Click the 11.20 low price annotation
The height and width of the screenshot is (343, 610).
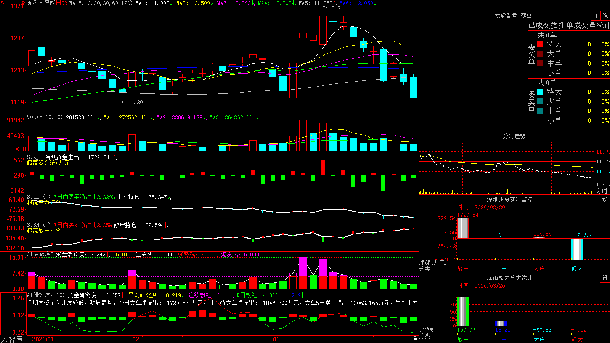tap(135, 102)
